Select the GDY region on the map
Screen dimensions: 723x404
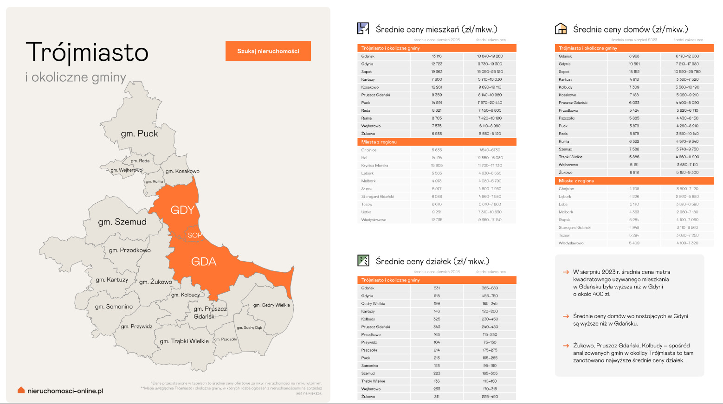point(182,210)
